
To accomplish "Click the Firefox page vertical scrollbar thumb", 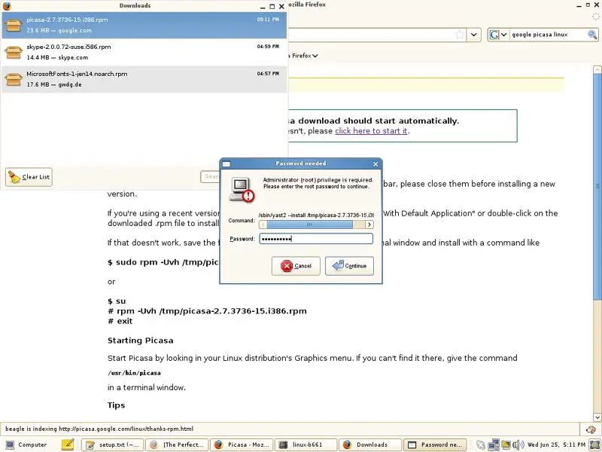I will click(597, 187).
